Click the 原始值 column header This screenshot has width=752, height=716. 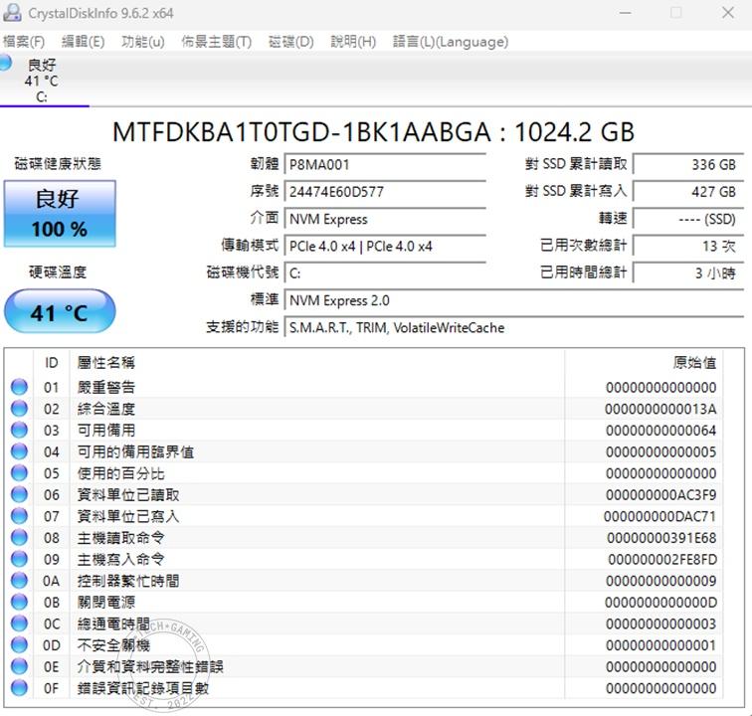693,363
